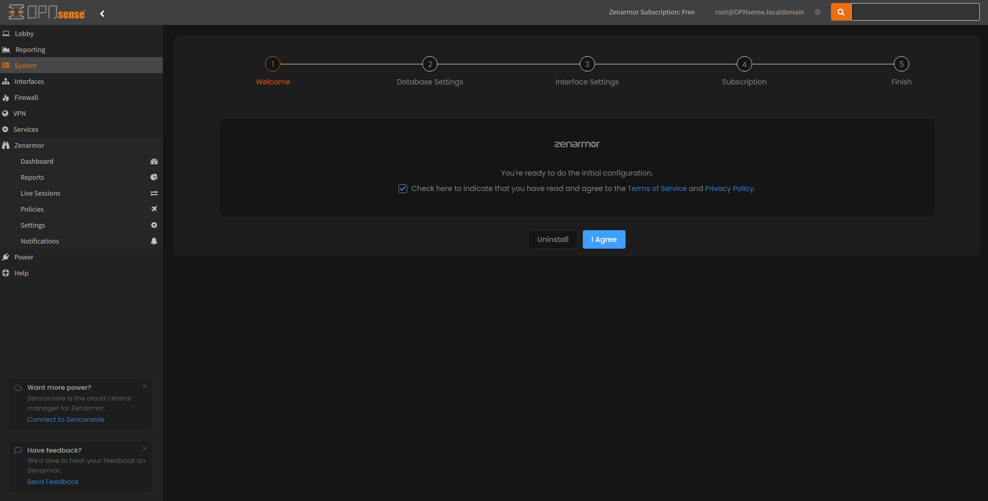Click the Settings gear icon
Viewport: 988px width, 501px height.
click(x=154, y=225)
